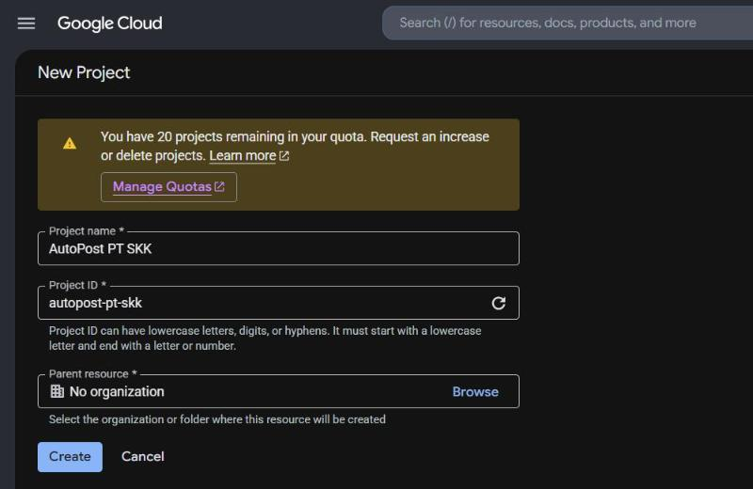
Task: Click the 'Parent resource *' field label
Action: (x=92, y=374)
